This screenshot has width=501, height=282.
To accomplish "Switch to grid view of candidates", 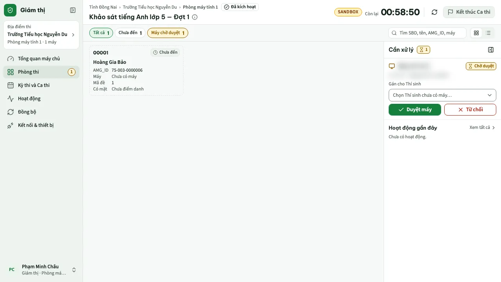I will (476, 33).
